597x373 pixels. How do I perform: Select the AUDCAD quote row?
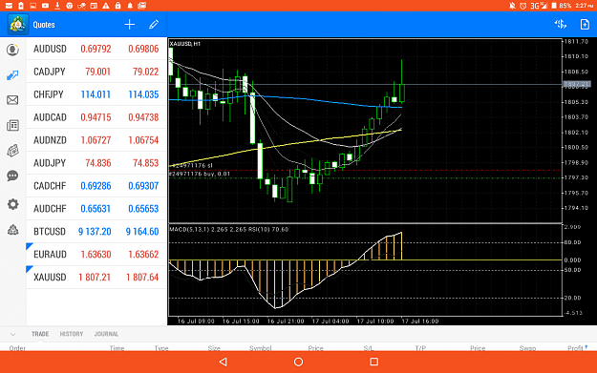click(x=96, y=117)
